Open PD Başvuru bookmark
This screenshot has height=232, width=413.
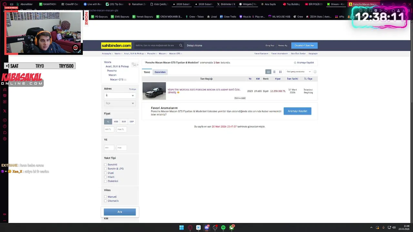[x=99, y=16]
